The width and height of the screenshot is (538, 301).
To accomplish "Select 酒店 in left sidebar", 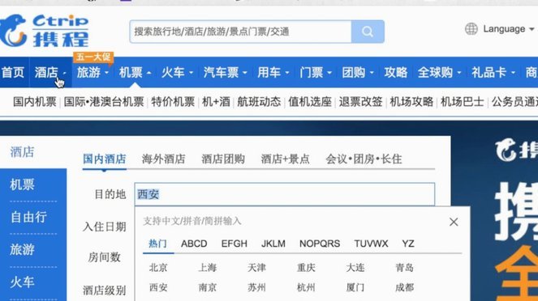I will click(x=22, y=152).
